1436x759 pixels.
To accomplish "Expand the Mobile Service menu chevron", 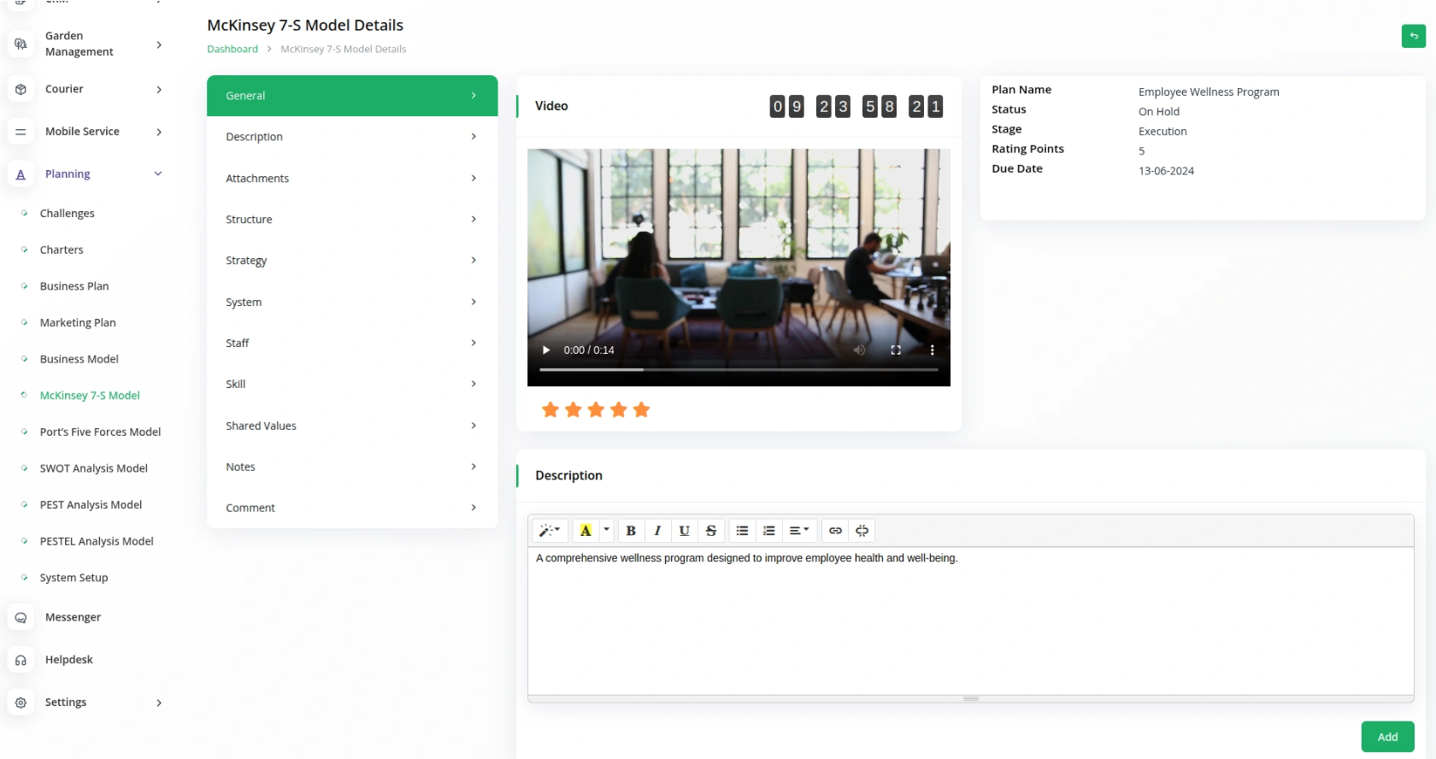I will pyautogui.click(x=159, y=132).
